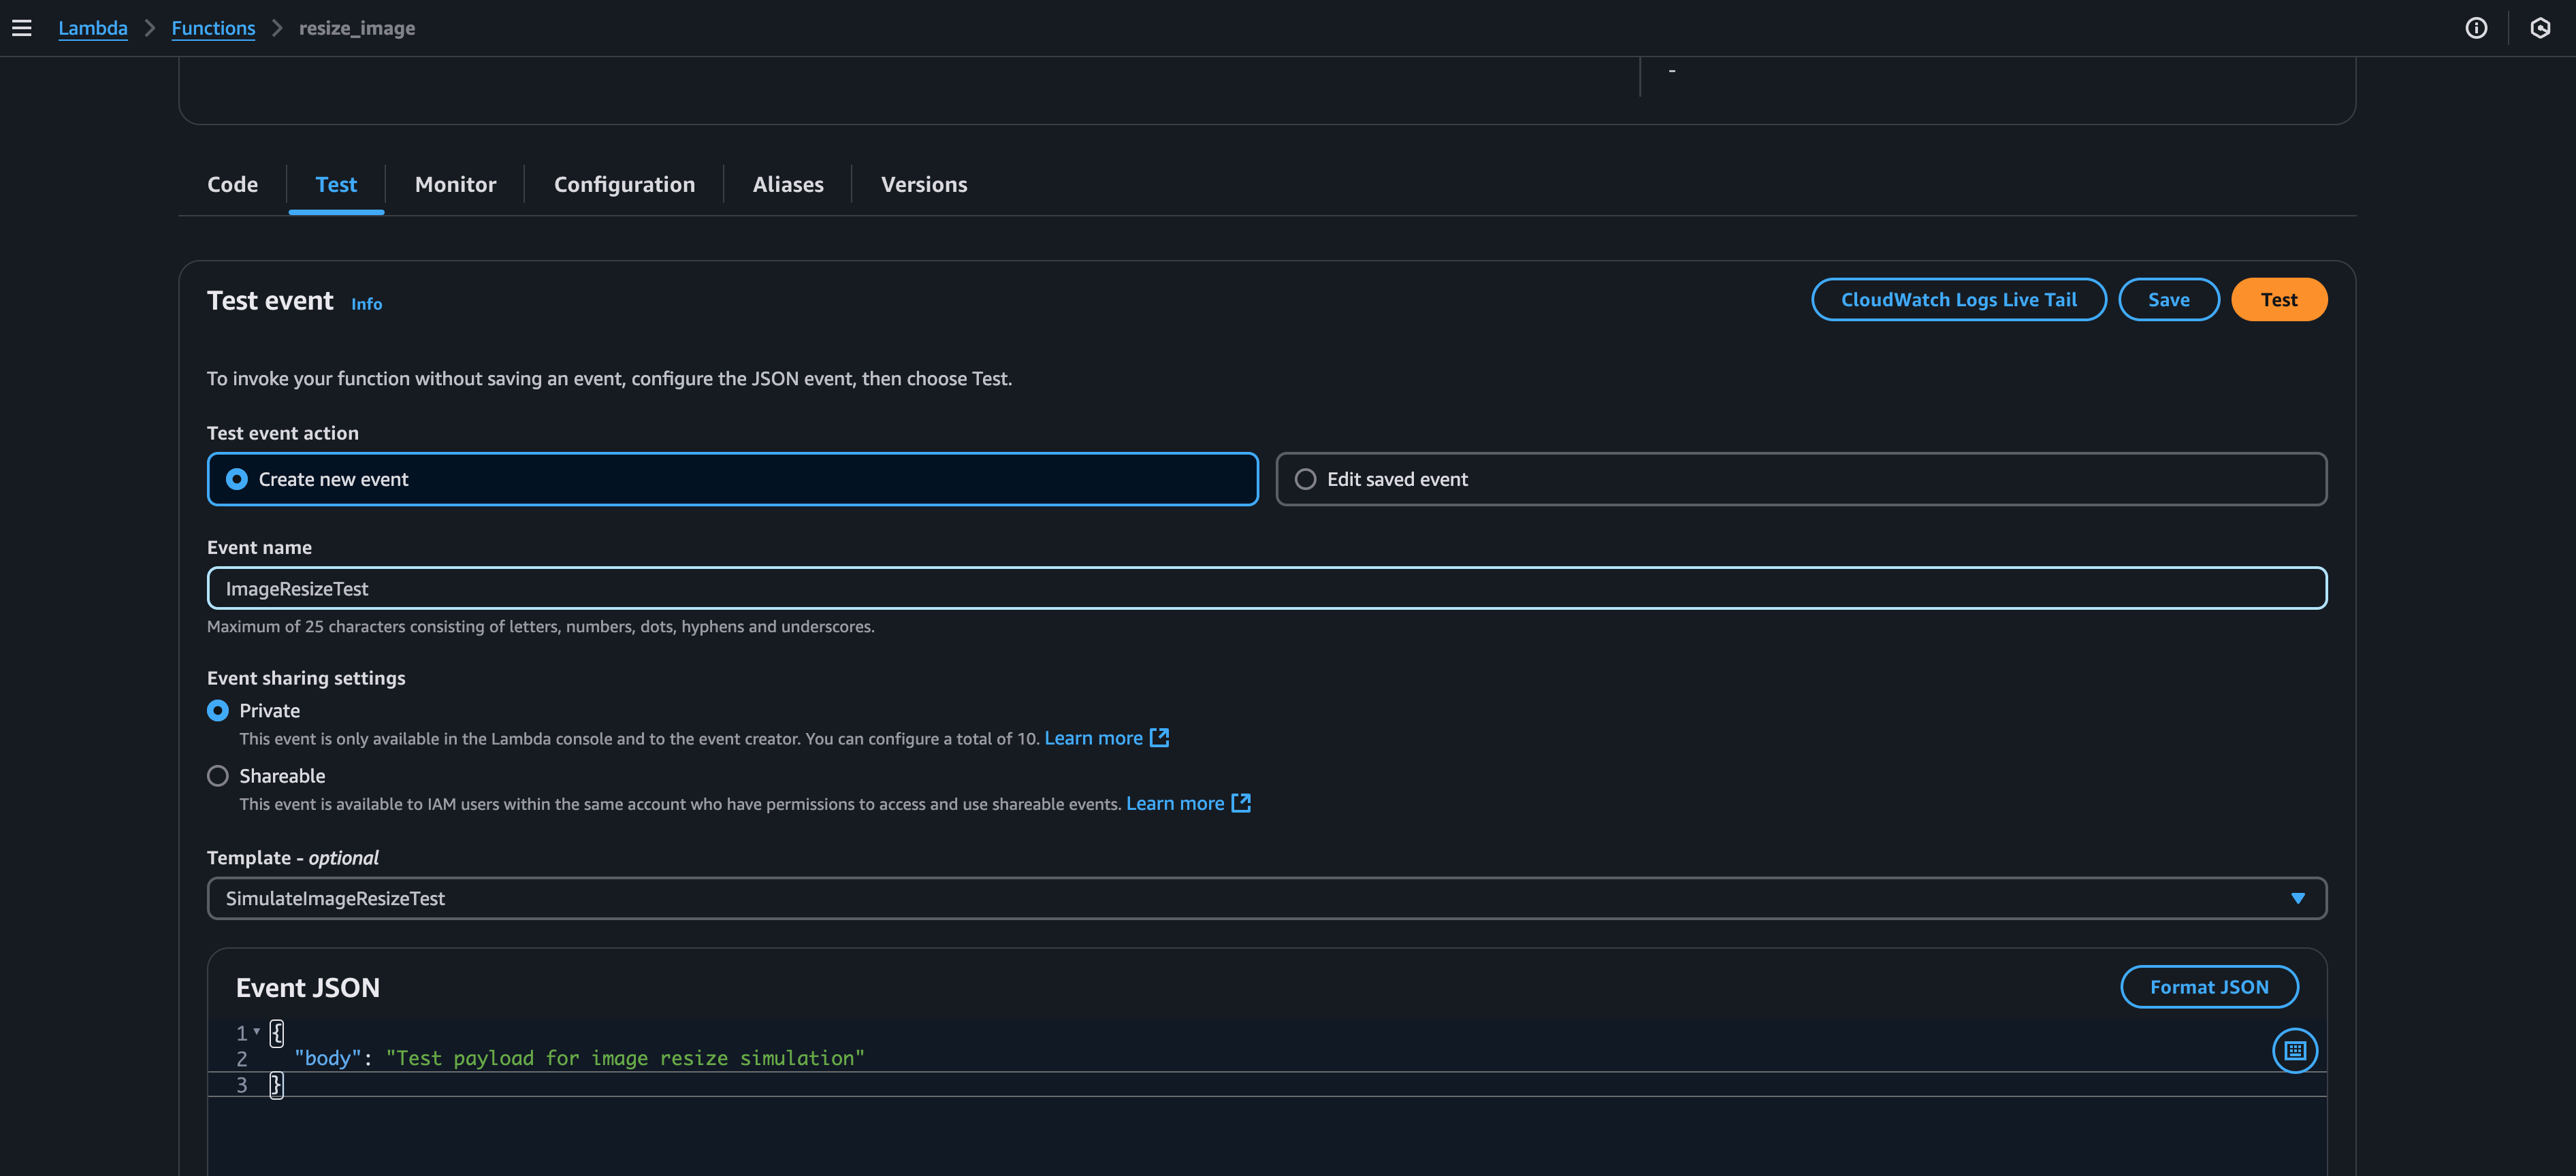Click the hexagon settings icon at top right

(2540, 28)
